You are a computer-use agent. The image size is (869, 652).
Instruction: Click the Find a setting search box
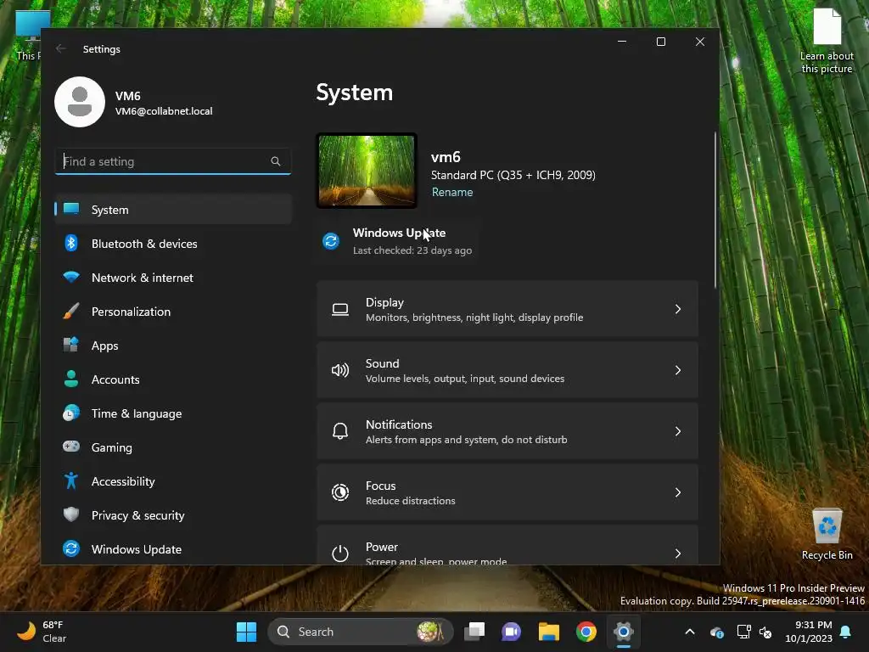coord(173,161)
